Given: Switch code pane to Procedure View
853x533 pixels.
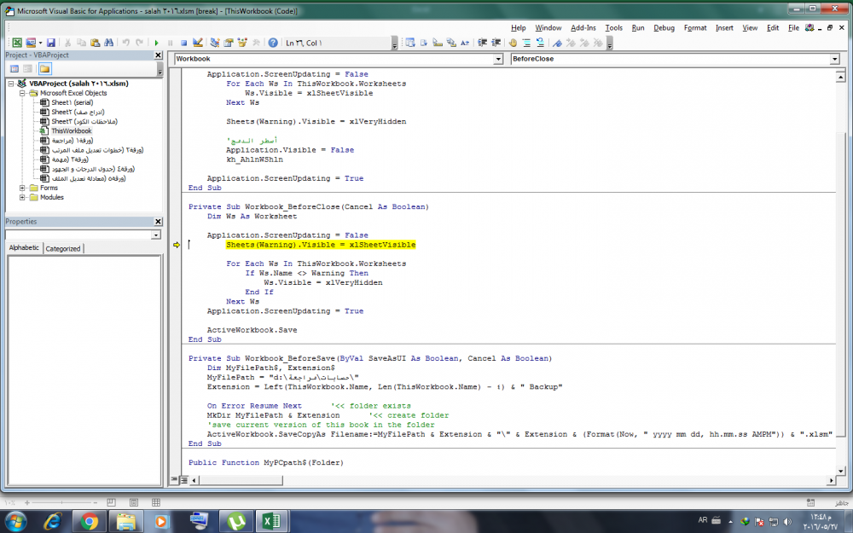Looking at the screenshot, I should pos(175,479).
